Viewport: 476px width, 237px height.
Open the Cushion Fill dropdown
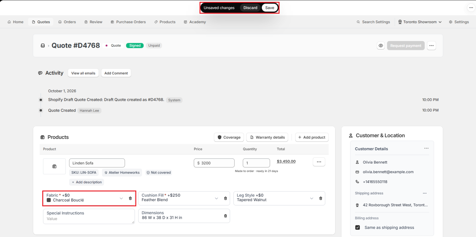[217, 198]
